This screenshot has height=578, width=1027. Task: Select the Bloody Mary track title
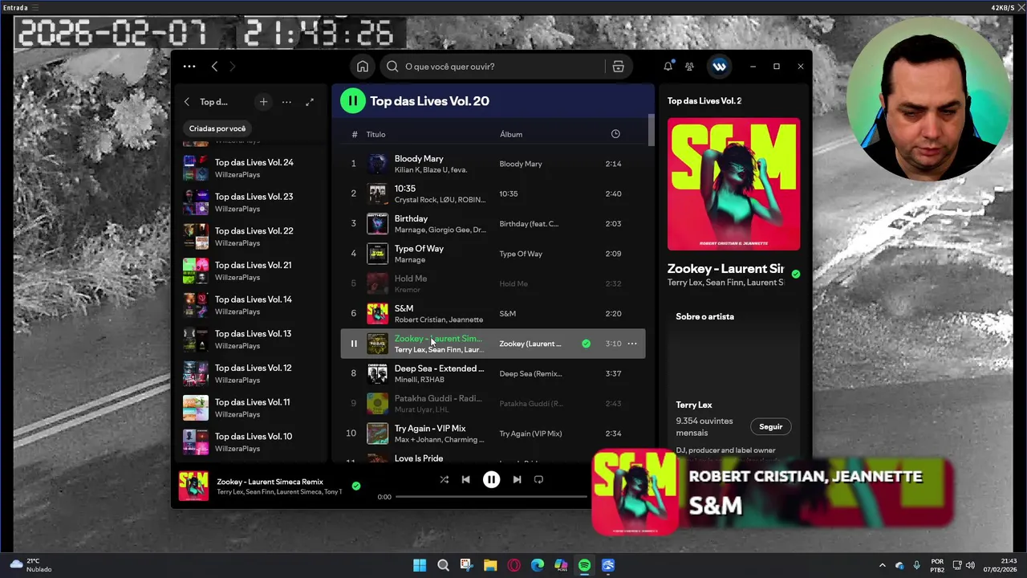pos(419,159)
